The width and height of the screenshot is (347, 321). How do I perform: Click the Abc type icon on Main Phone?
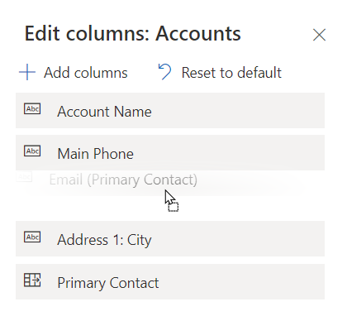[32, 151]
